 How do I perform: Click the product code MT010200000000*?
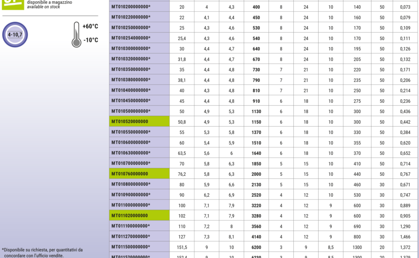pos(131,7)
